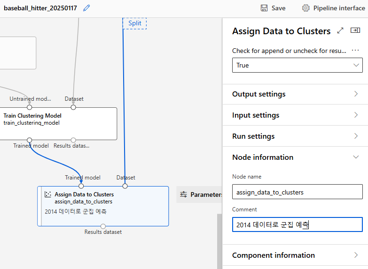Open the True append dropdown
The height and width of the screenshot is (269, 368).
click(x=298, y=65)
